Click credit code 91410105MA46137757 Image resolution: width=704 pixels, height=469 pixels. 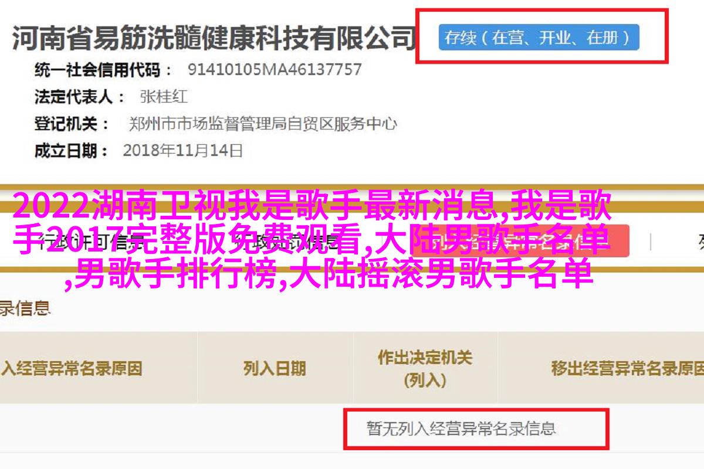click(275, 70)
